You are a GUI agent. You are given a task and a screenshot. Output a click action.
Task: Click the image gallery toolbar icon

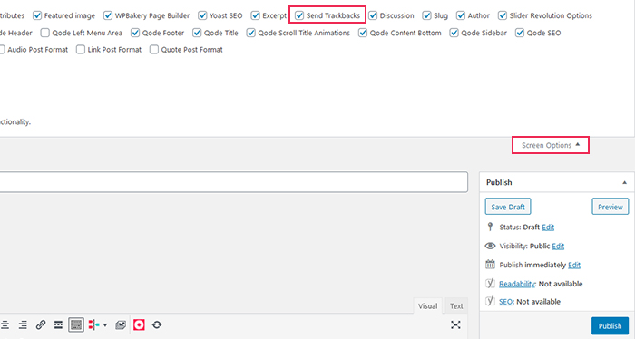(x=121, y=324)
